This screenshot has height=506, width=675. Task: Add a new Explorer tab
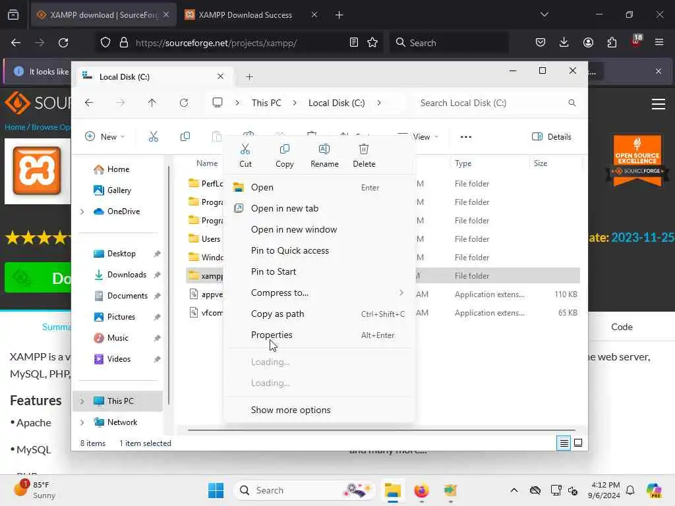[249, 77]
